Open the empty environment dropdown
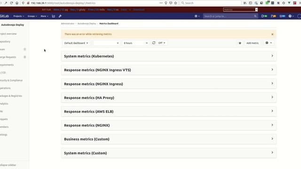Image resolution: width=301 pixels, height=169 pixels. (x=107, y=43)
